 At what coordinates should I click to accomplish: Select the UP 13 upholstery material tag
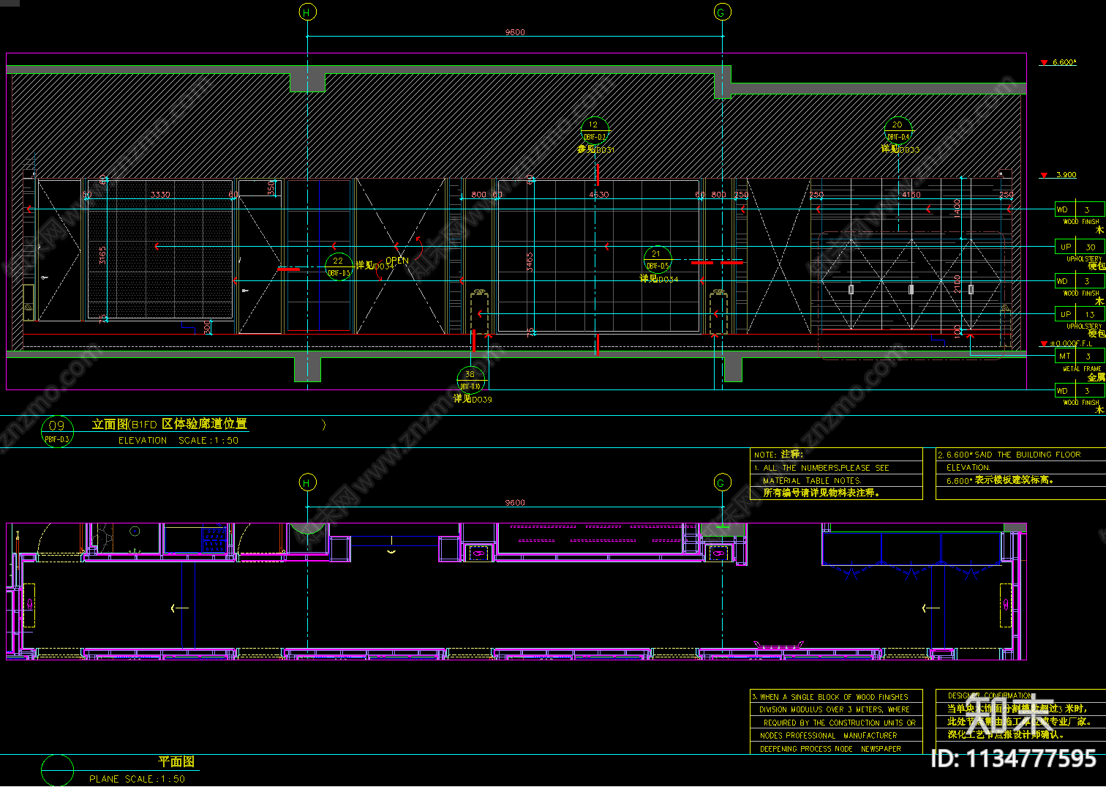pyautogui.click(x=1080, y=314)
